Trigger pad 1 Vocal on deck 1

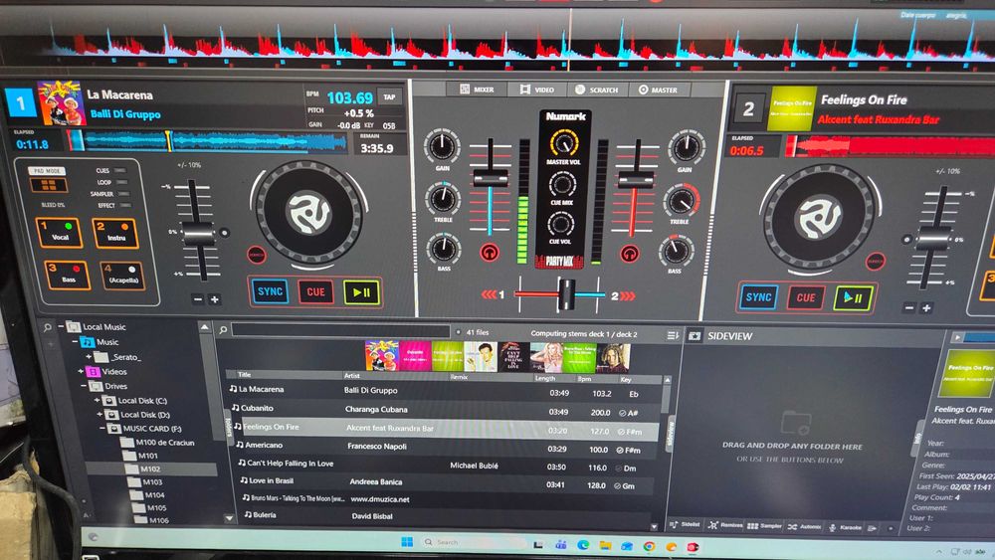click(x=59, y=233)
